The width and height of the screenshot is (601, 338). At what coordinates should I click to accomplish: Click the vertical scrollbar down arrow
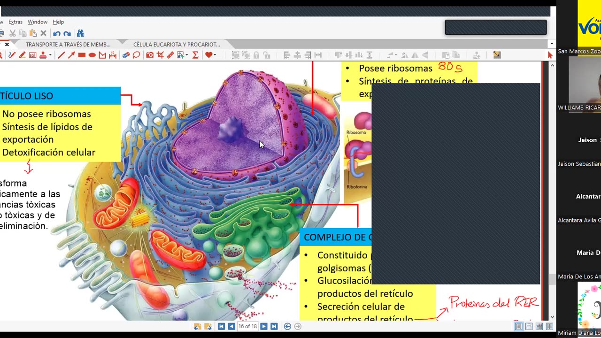(x=552, y=317)
